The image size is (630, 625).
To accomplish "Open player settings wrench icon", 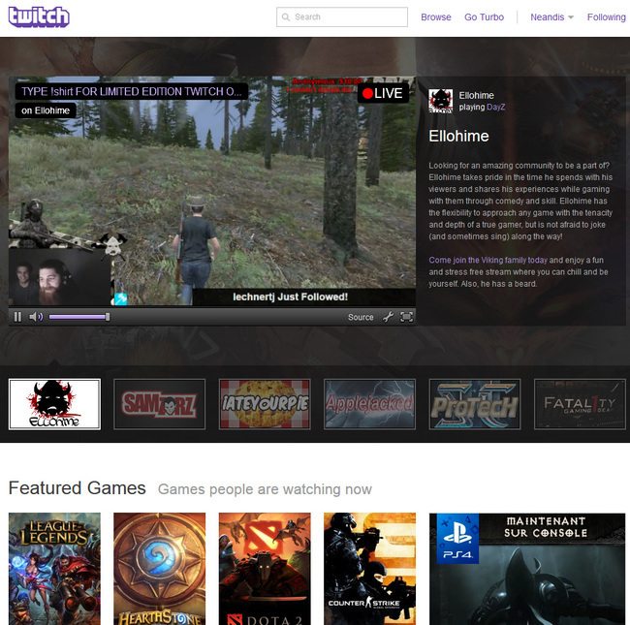I will pos(388,317).
